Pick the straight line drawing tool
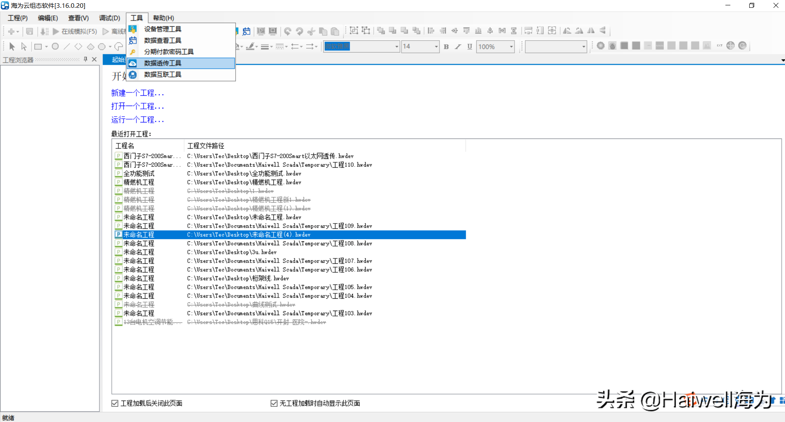 click(x=67, y=46)
